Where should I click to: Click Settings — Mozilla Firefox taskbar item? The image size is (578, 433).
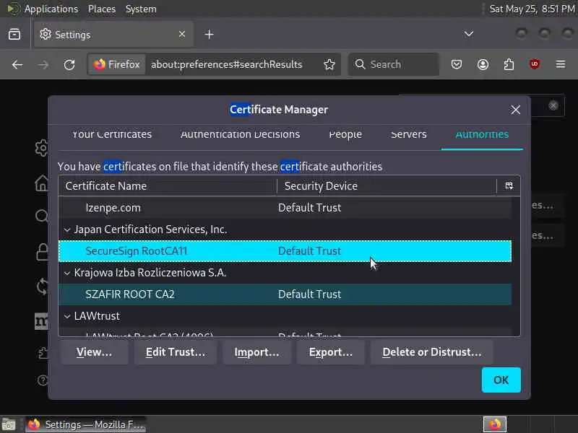point(86,424)
